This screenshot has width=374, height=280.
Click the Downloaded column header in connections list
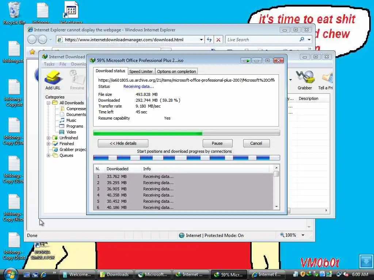pos(117,169)
